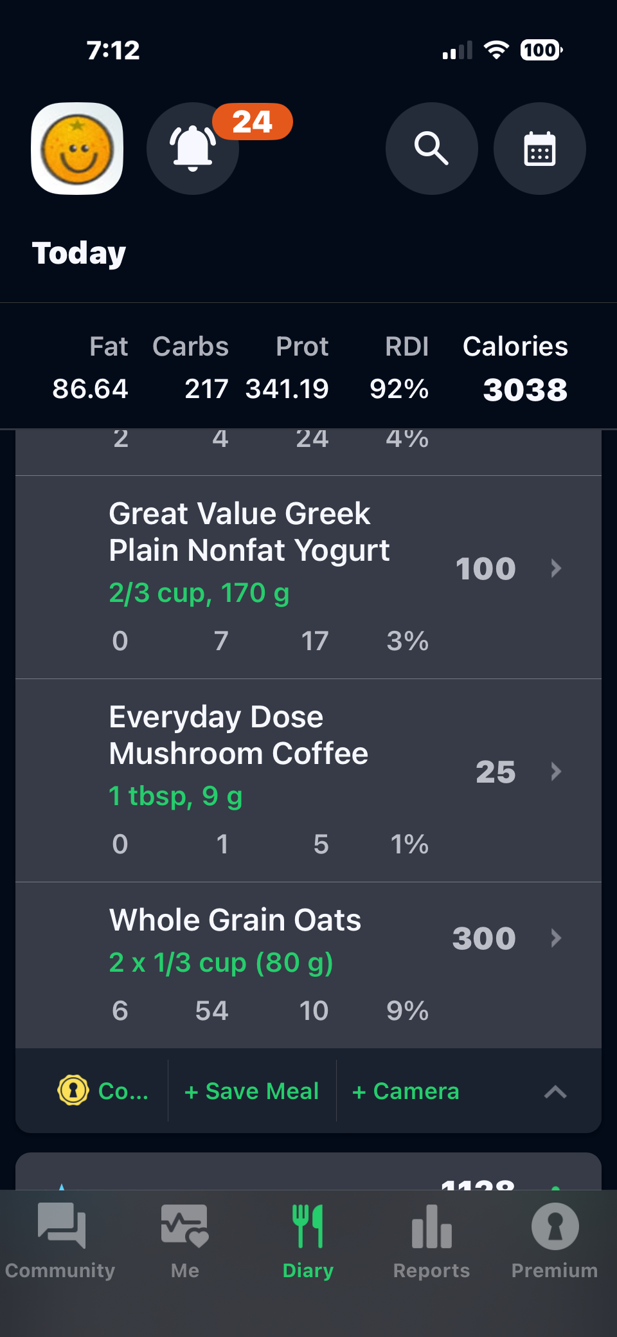The width and height of the screenshot is (617, 1337).
Task: Expand Whole Grain Oats entry chevron
Action: click(556, 938)
